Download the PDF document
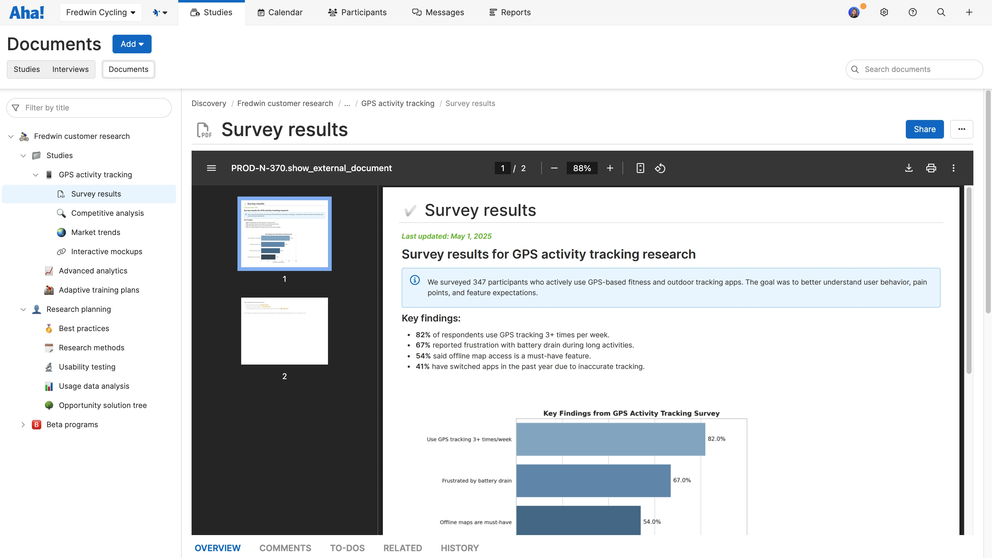The height and width of the screenshot is (558, 992). coord(909,168)
